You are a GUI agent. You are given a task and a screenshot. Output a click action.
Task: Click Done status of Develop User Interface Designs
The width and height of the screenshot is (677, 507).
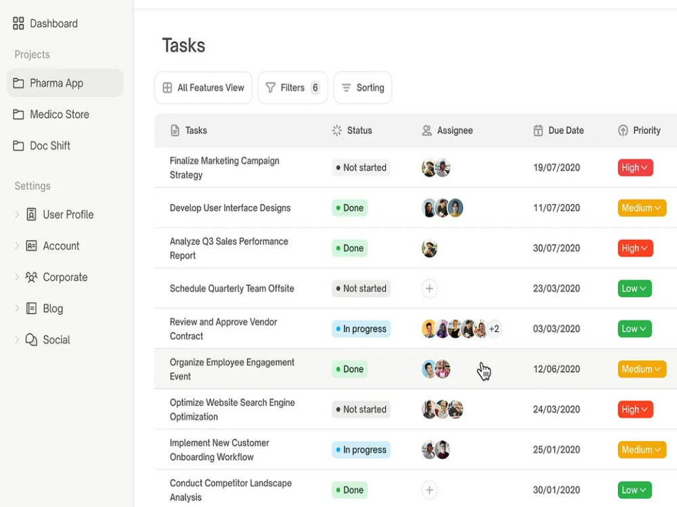(x=350, y=208)
